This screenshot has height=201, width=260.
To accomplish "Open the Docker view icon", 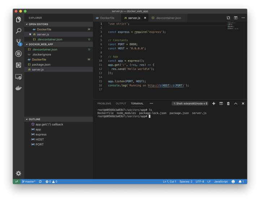I will coord(18,88).
